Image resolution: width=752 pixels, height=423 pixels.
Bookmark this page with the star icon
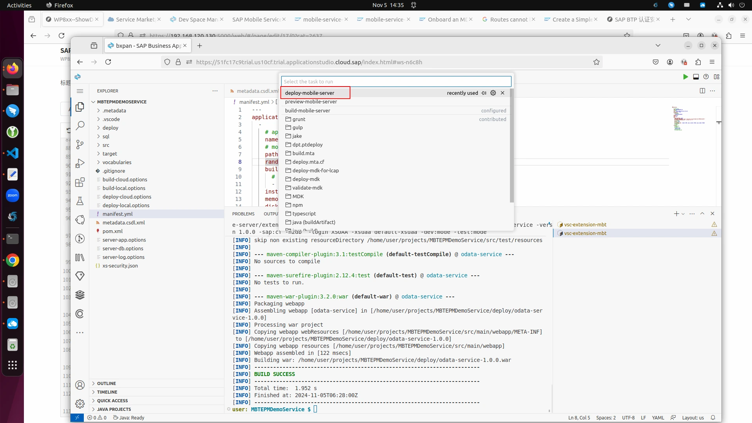597,62
